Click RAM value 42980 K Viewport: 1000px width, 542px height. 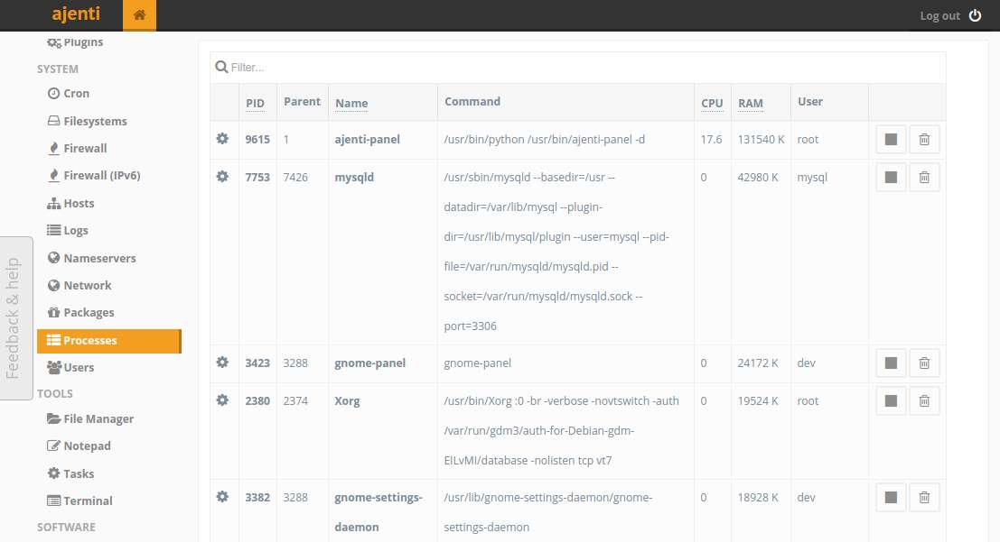click(758, 177)
